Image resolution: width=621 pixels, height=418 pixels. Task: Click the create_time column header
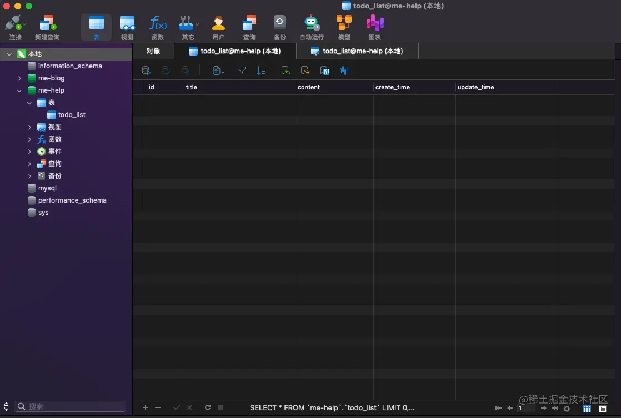(415, 87)
